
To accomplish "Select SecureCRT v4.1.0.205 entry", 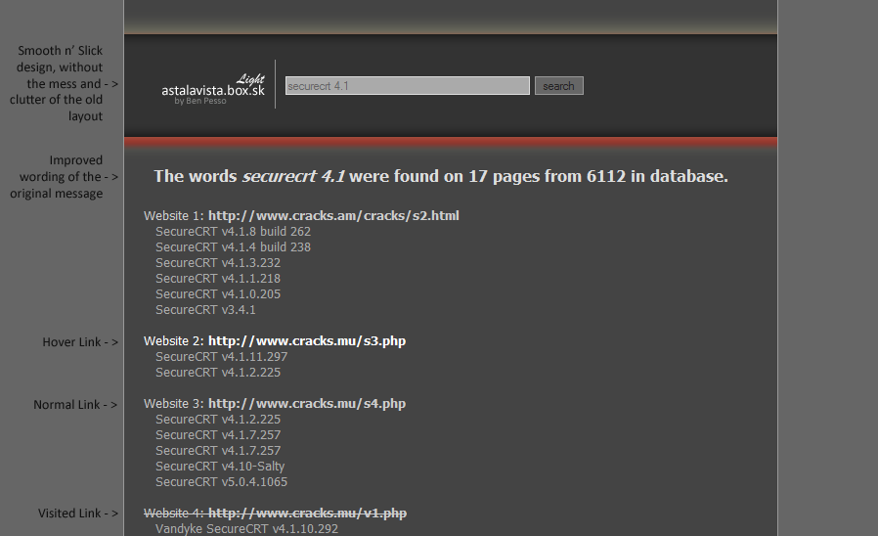I will click(x=218, y=294).
